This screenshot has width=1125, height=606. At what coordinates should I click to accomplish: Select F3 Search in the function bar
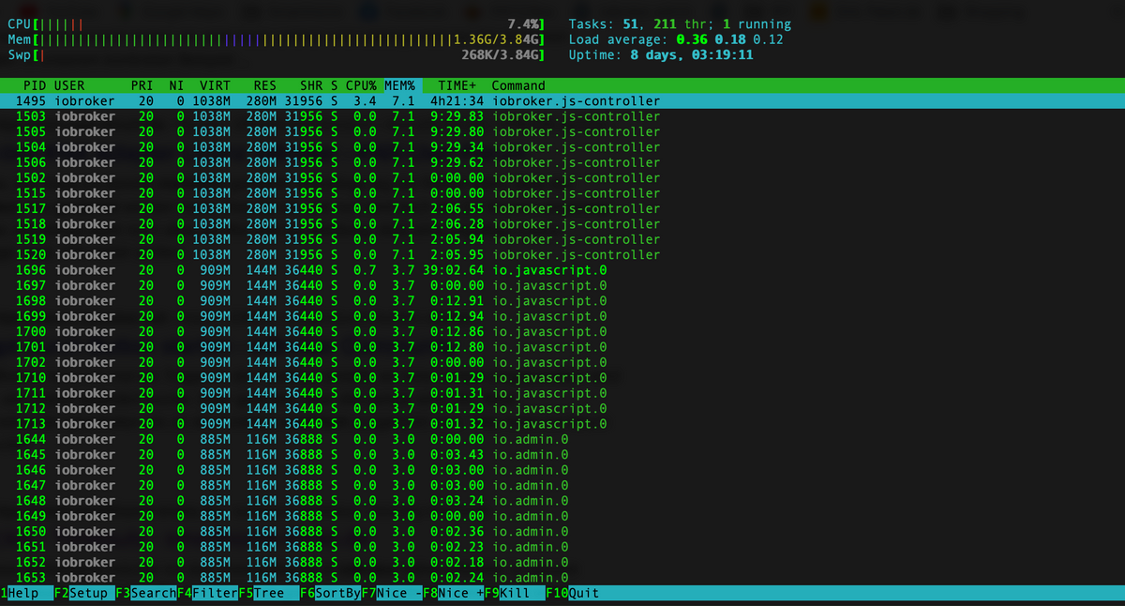[x=146, y=594]
